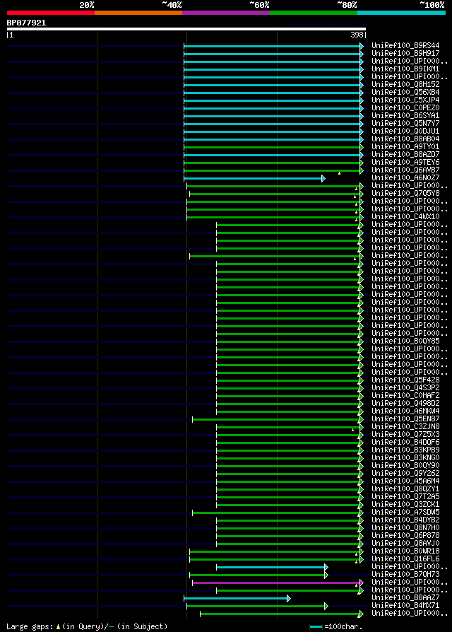Select the UniRef100_C0HAF2 label
The image size is (452, 632).
tap(405, 396)
